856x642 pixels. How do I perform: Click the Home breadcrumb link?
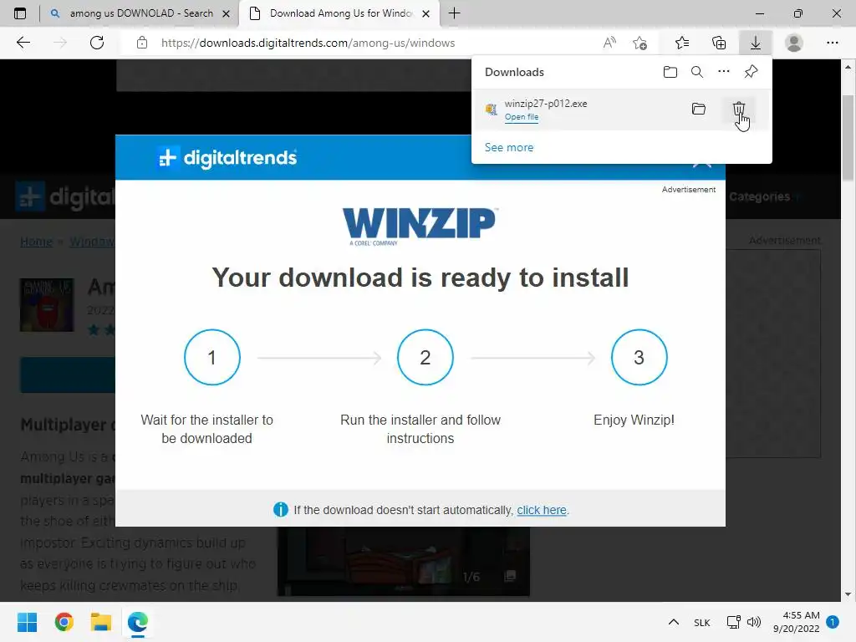pos(36,242)
